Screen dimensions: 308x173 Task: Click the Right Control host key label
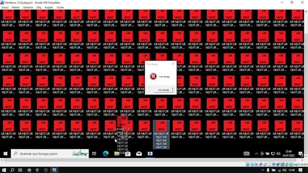pos(300,164)
